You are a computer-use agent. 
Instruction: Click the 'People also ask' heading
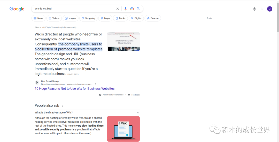(x=47, y=105)
